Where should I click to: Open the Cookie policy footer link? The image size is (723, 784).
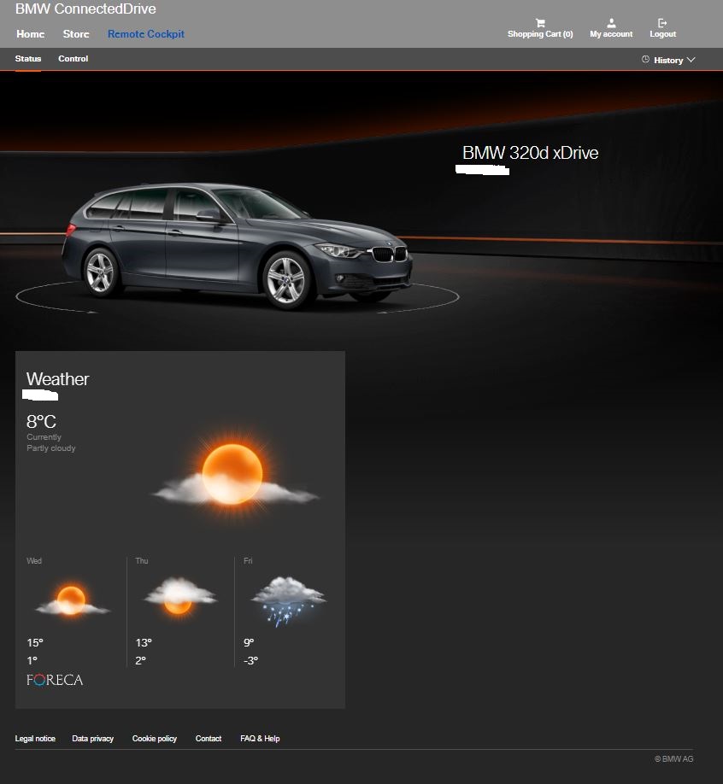tap(155, 739)
